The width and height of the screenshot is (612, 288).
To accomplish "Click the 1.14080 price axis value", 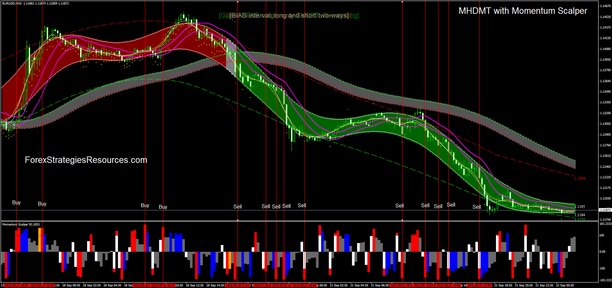I will [x=605, y=49].
